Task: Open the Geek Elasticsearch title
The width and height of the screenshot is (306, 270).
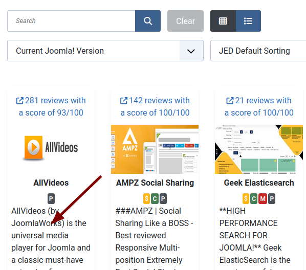Action: (259, 183)
